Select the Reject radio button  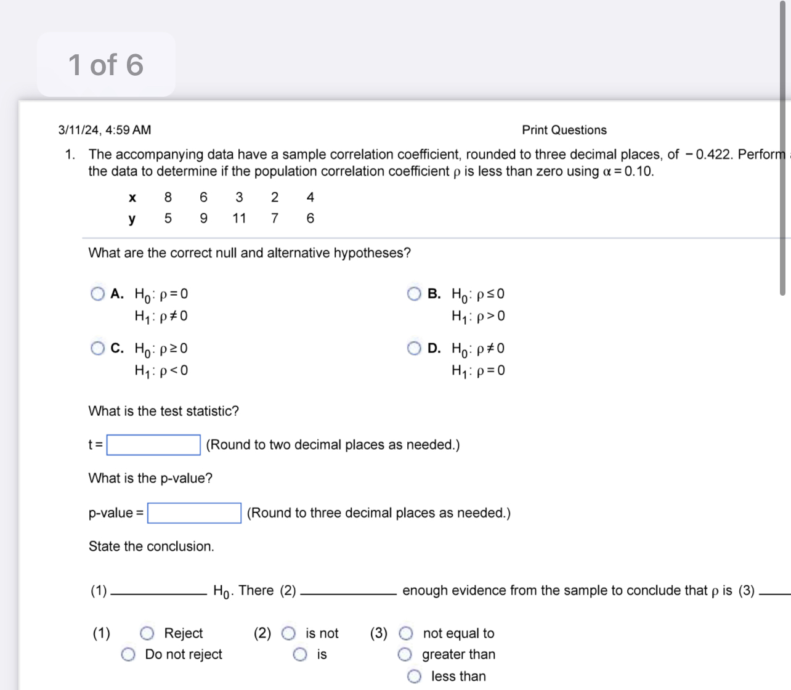[x=146, y=633]
